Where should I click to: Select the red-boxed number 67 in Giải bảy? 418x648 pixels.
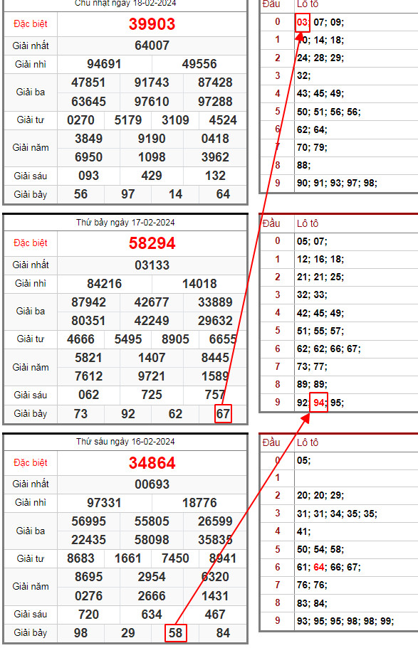tap(223, 414)
